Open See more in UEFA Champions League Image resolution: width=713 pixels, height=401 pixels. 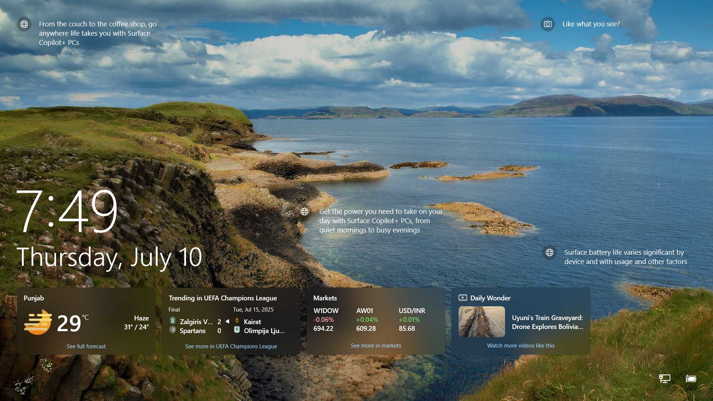click(x=231, y=346)
